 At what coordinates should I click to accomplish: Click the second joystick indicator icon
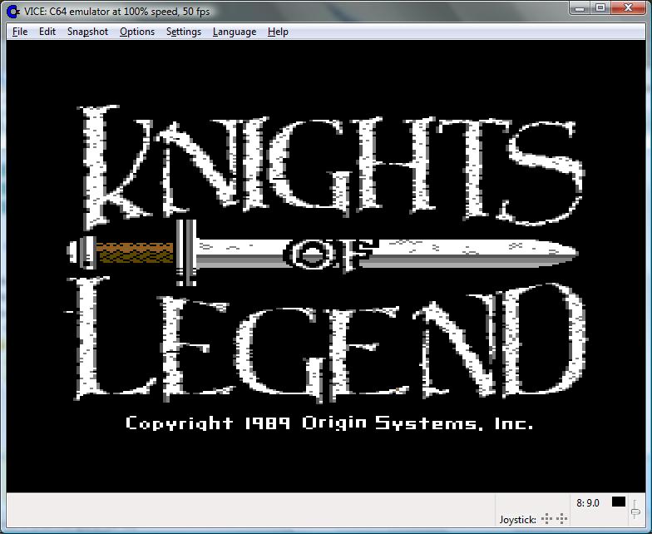coord(562,519)
